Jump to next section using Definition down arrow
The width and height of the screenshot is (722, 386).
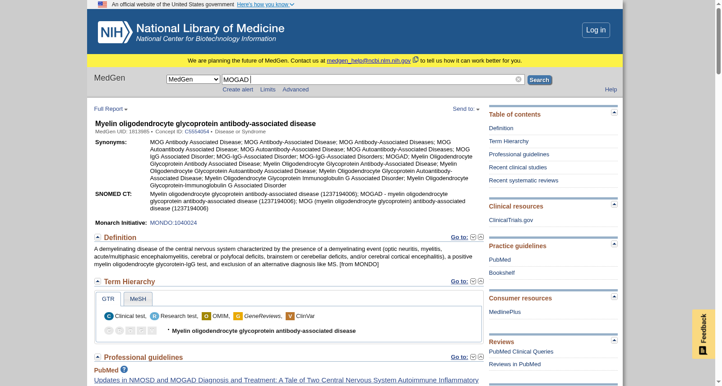tap(473, 237)
